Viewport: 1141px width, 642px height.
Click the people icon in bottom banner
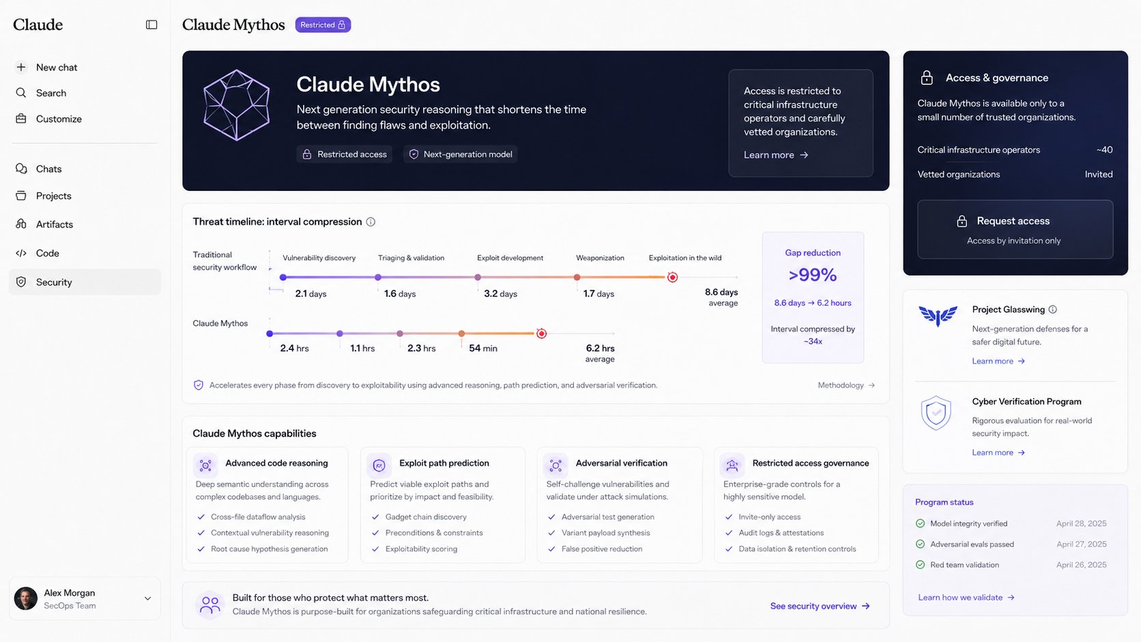click(x=210, y=604)
